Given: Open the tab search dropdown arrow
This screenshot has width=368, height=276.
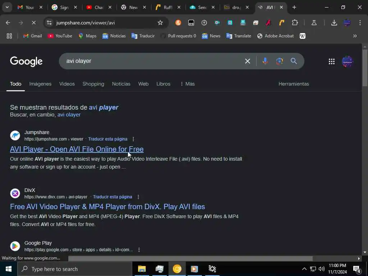Looking at the screenshot, I should [x=7, y=7].
